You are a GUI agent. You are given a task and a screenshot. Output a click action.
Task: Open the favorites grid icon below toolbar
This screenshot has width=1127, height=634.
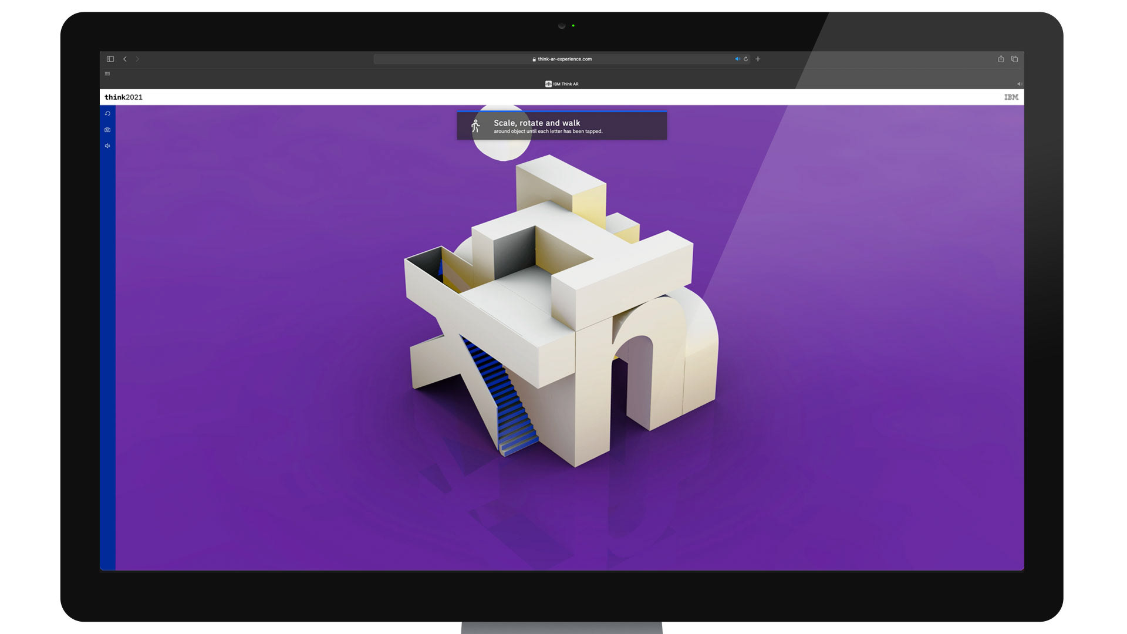click(107, 74)
